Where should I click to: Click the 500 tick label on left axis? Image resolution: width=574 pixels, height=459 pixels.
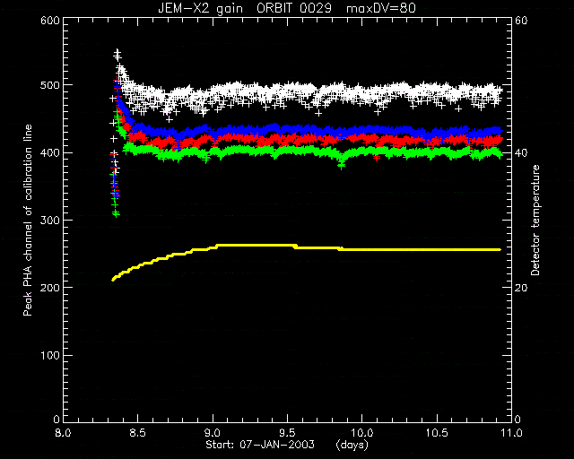(x=50, y=85)
